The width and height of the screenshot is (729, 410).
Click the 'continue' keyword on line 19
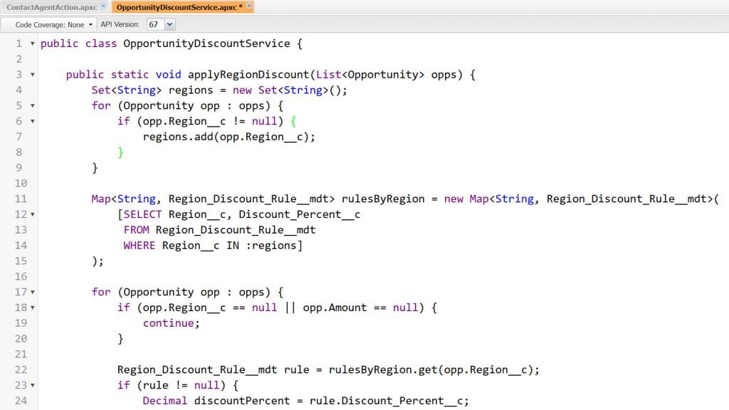168,323
